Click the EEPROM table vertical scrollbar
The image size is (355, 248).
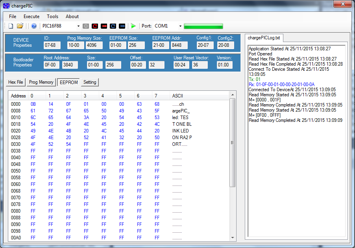coord(233,142)
